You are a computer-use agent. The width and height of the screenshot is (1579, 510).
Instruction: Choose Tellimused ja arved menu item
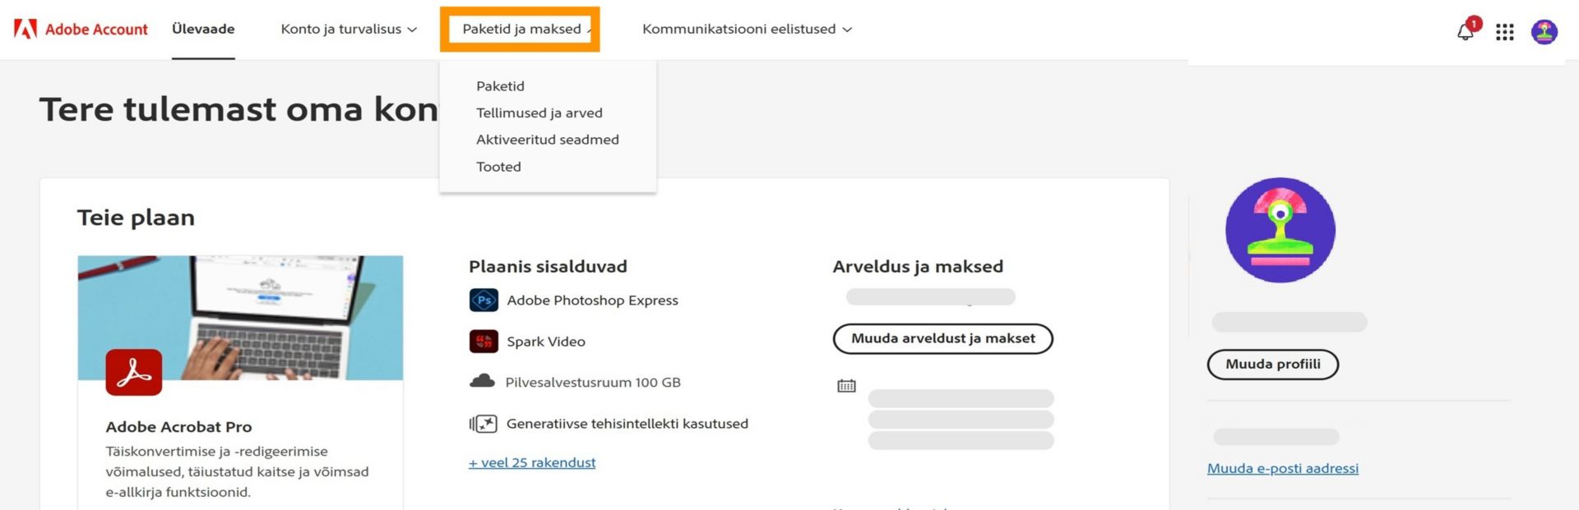[539, 113]
